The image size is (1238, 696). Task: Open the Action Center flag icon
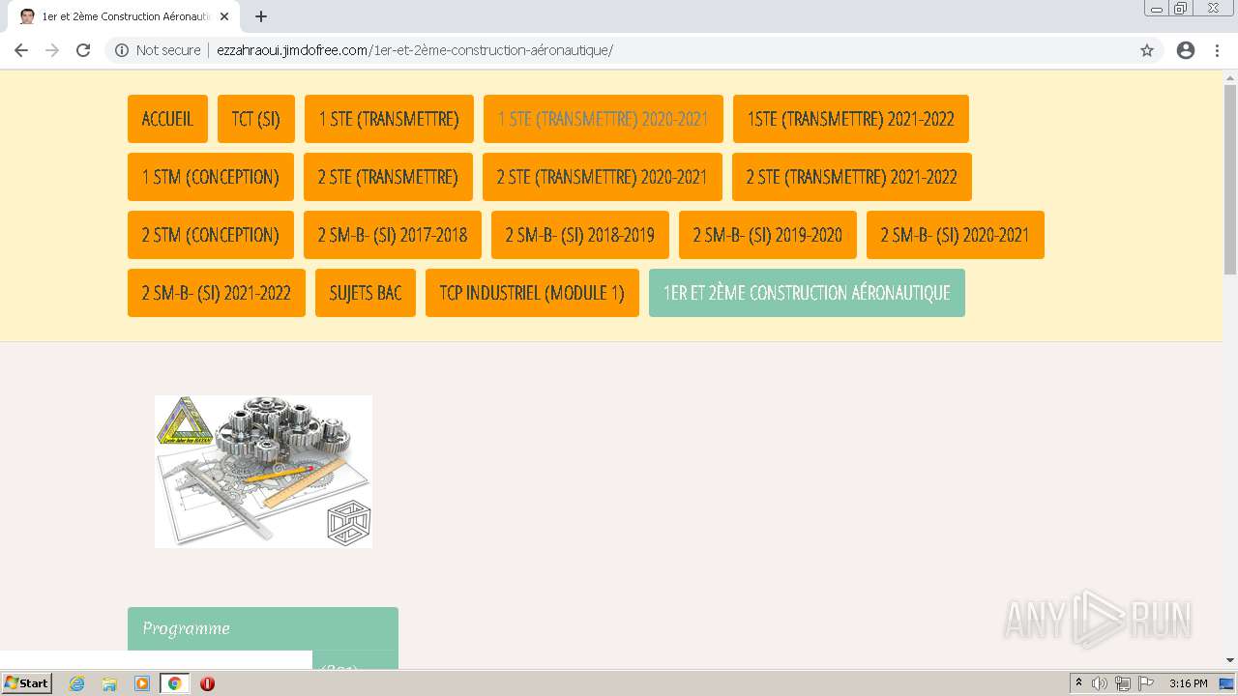(1146, 683)
